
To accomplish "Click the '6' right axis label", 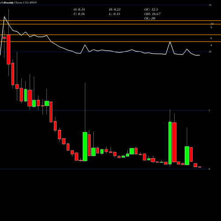I will pyautogui.click(x=211, y=38).
